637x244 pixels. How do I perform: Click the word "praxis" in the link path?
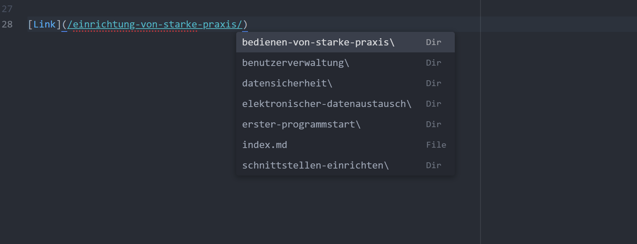coord(220,25)
